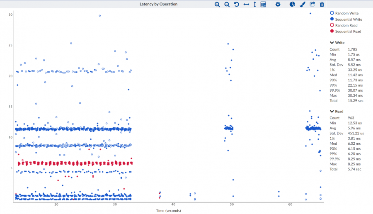373x214 pixels.
Task: Click the paintbrush style icon
Action: pos(303,4)
